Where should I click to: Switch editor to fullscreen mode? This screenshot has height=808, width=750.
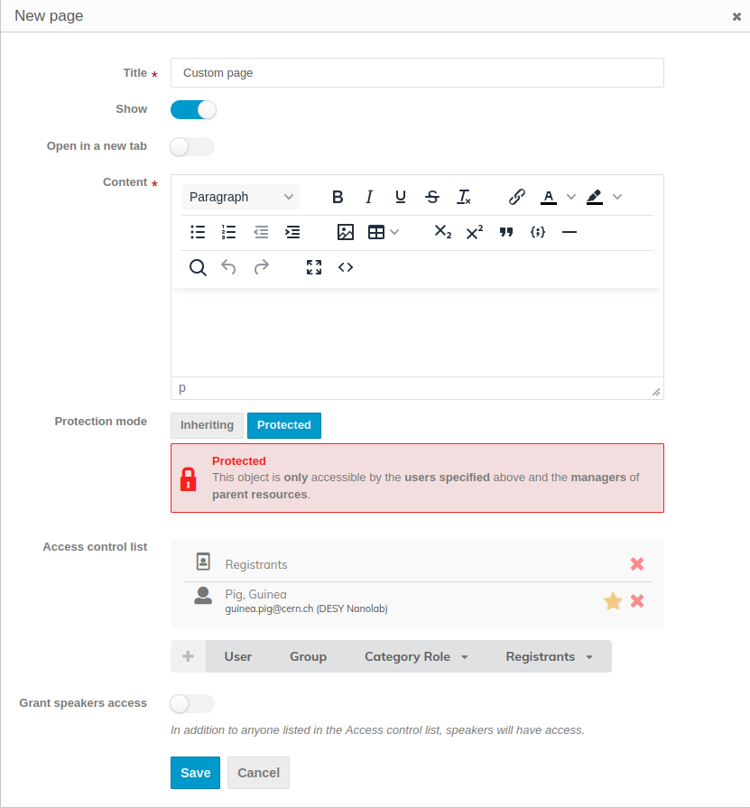[314, 267]
